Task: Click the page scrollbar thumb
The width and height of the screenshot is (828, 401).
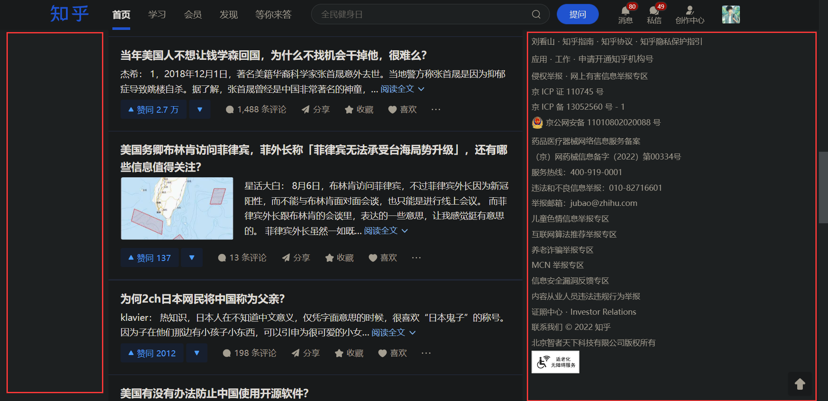Action: point(823,187)
